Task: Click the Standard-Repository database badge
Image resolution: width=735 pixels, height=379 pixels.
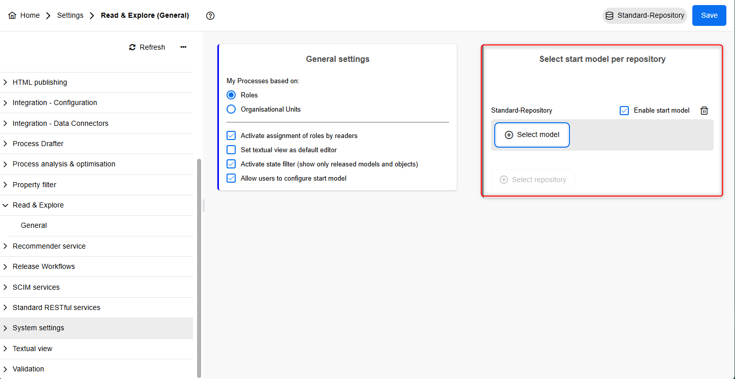Action: coord(645,15)
